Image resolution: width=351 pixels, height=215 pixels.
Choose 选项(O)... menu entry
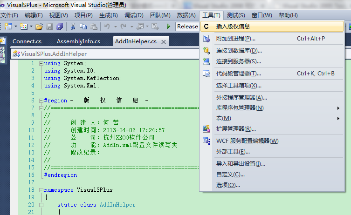point(272,185)
